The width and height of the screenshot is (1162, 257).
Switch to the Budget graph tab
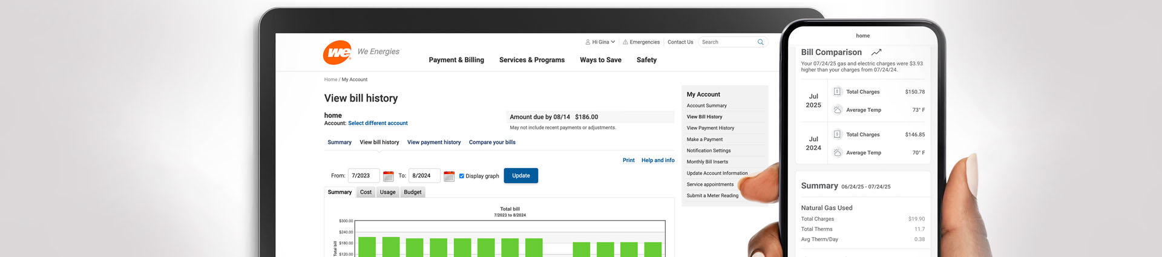[x=413, y=192]
